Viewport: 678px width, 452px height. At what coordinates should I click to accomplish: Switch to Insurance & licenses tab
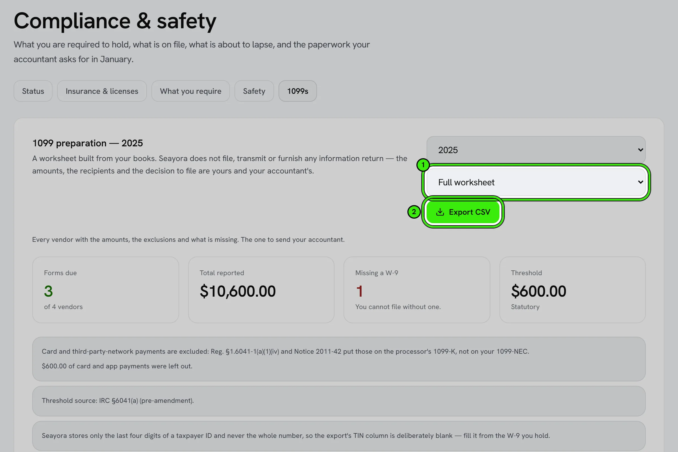point(102,91)
